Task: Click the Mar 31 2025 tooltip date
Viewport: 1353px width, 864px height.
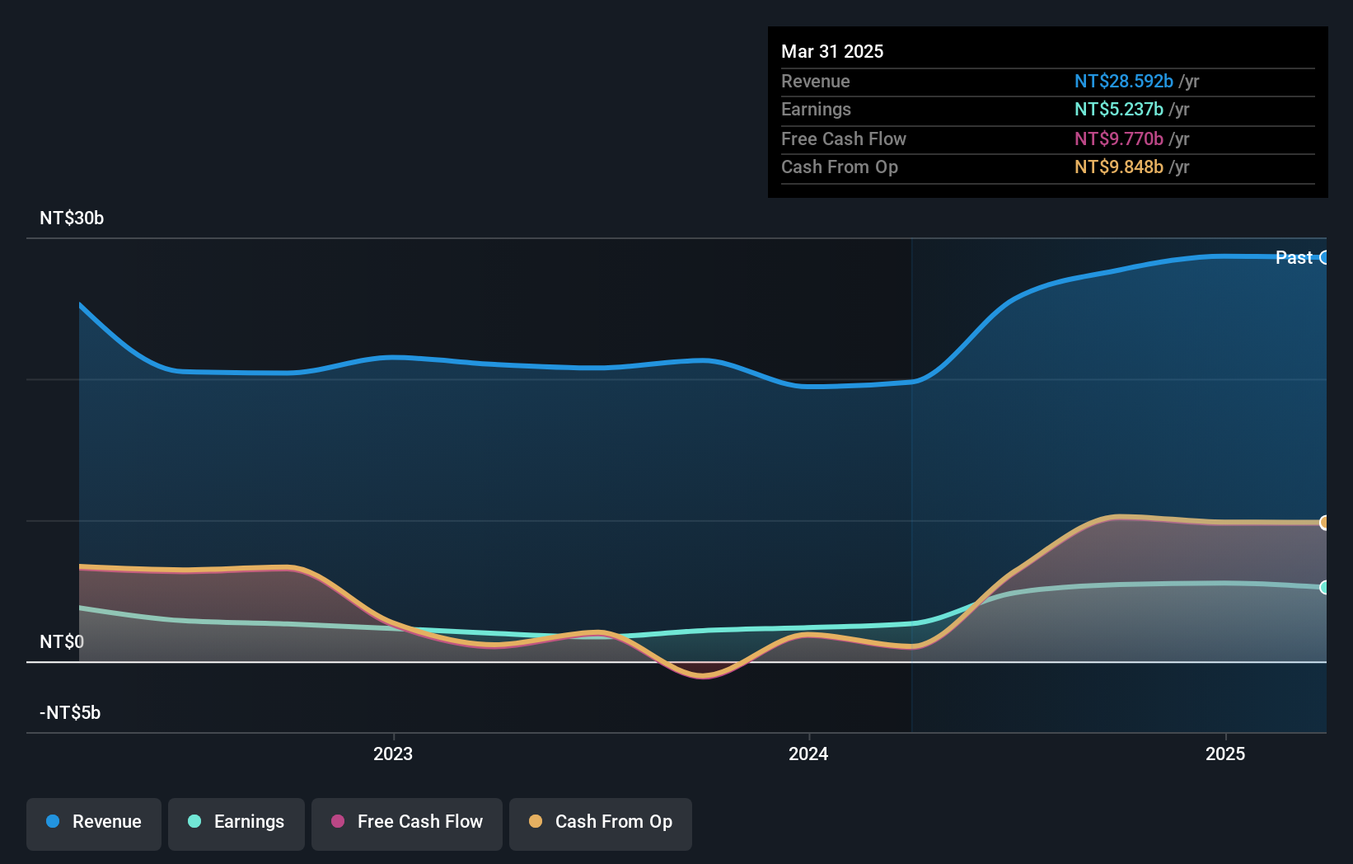Action: coord(832,51)
